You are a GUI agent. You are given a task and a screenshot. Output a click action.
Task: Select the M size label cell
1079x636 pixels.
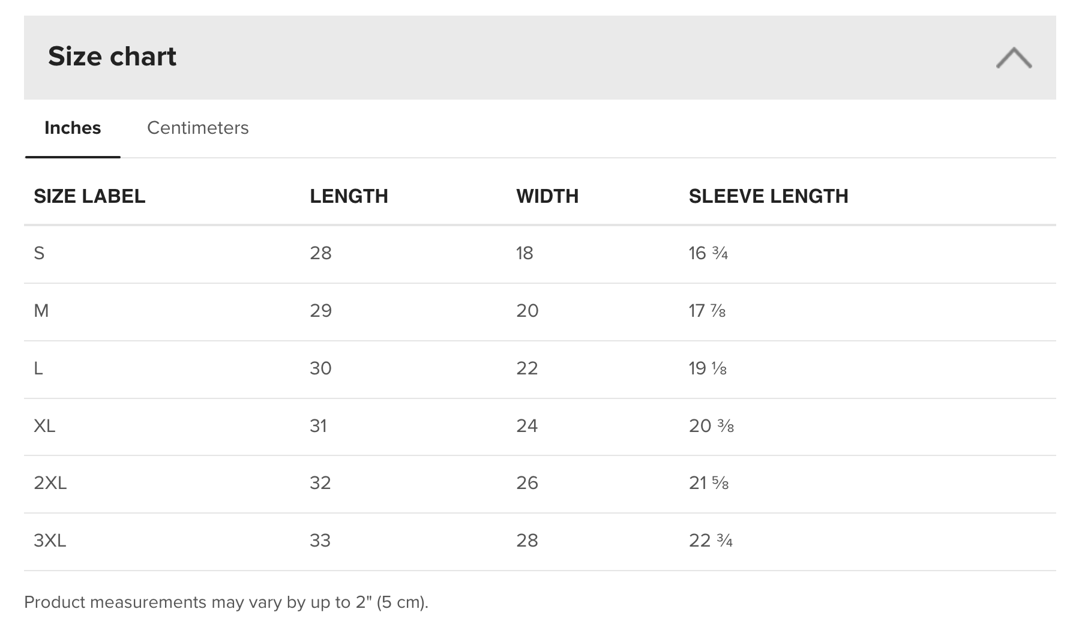point(41,311)
